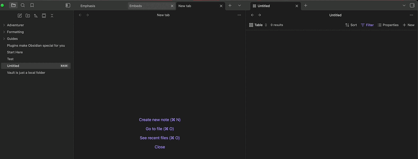This screenshot has width=418, height=159.
Task: Add a new tab in left pane
Action: pos(230,5)
